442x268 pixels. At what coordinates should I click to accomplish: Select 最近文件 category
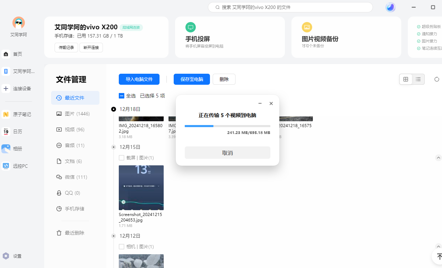75,98
